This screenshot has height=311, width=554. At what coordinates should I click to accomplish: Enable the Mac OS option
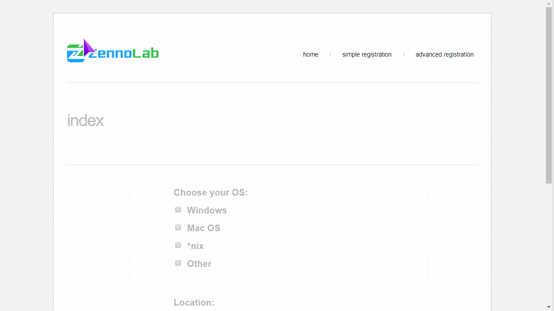coord(178,227)
